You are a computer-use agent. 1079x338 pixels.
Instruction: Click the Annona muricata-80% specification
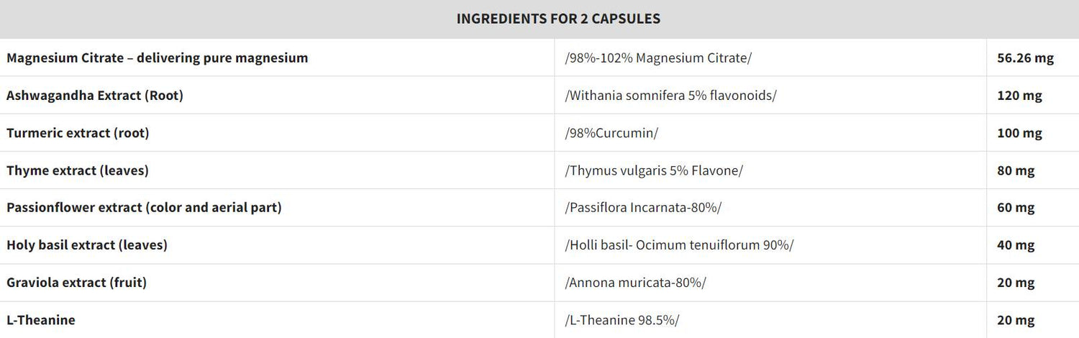636,283
